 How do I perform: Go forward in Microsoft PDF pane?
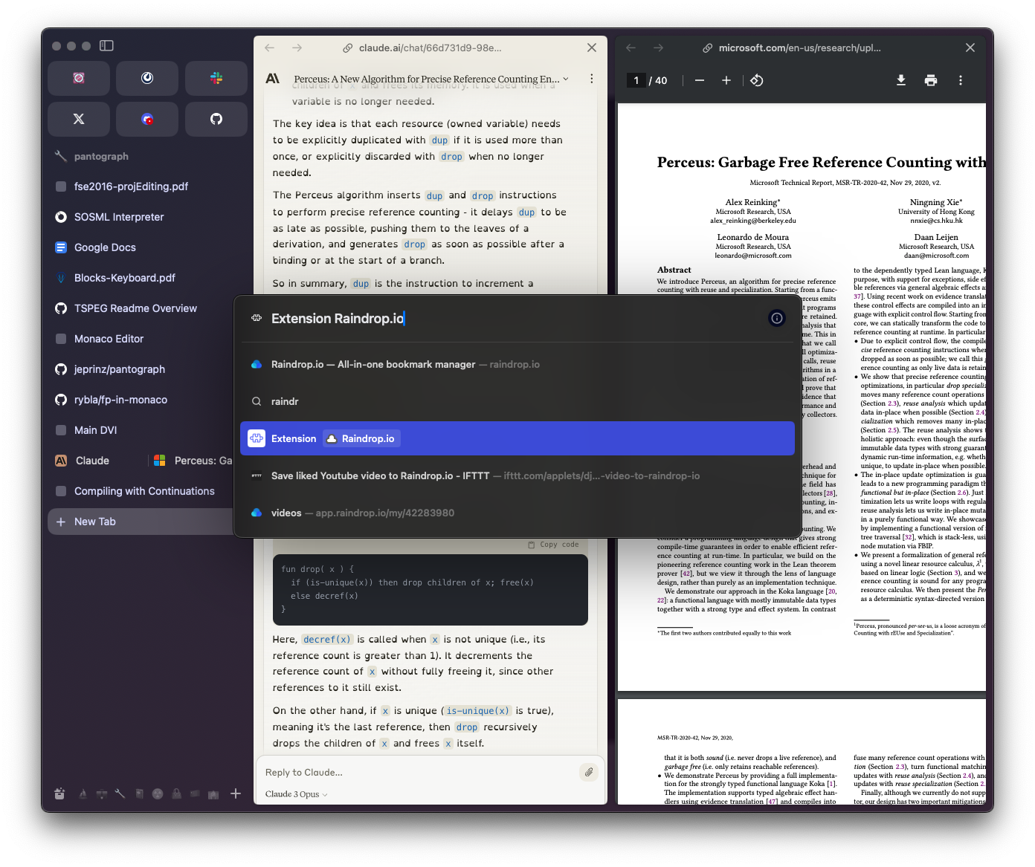(659, 48)
